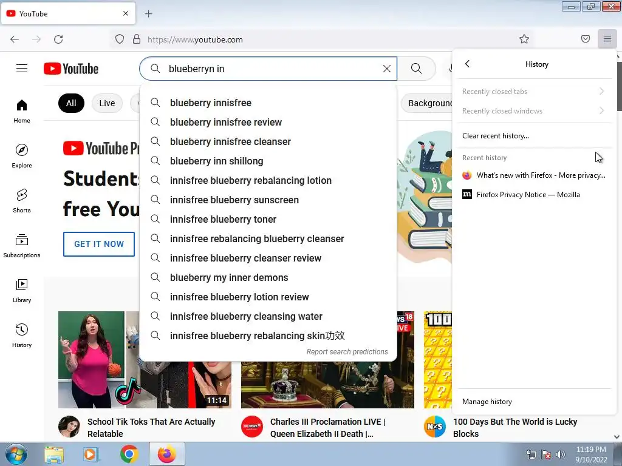
Task: Click the Action Center flag tray icon
Action: coord(546,454)
